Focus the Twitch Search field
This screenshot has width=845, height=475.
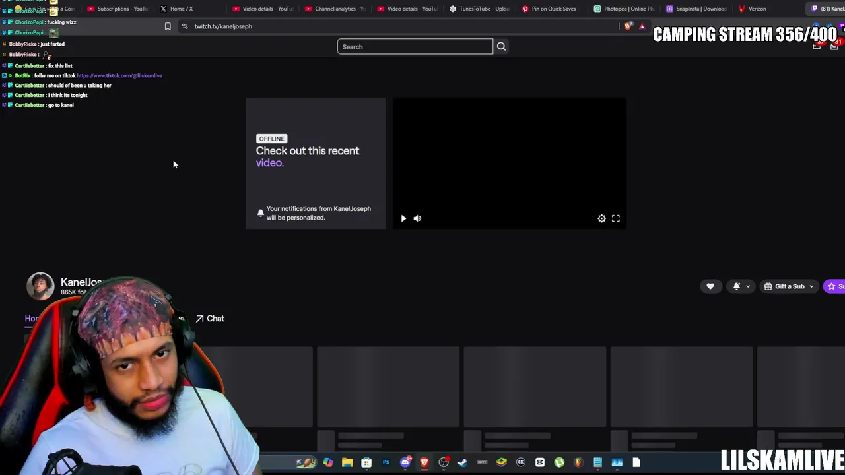tap(415, 47)
